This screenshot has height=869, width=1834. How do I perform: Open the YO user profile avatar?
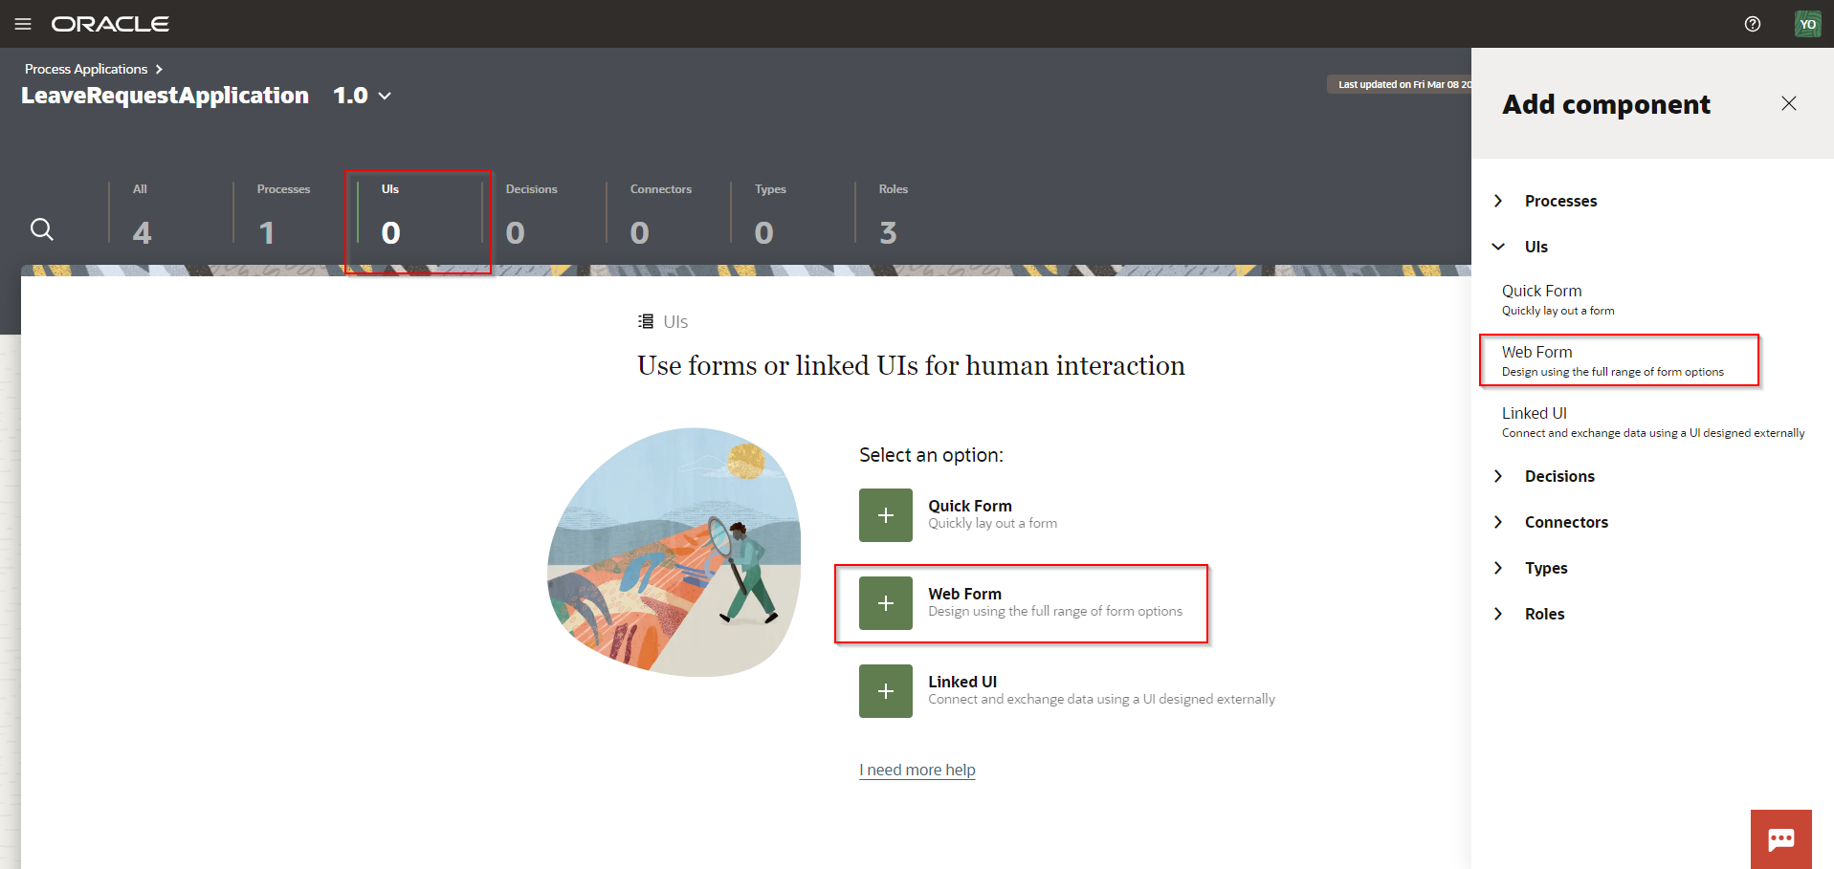point(1807,24)
